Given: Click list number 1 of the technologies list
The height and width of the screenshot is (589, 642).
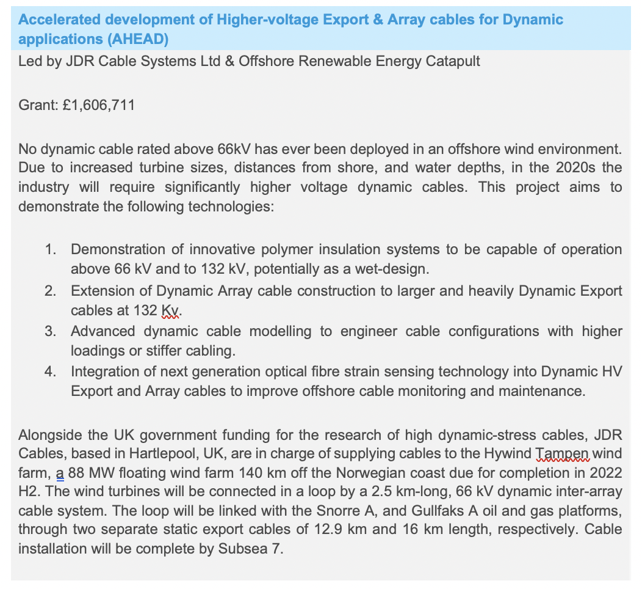Looking at the screenshot, I should point(51,249).
